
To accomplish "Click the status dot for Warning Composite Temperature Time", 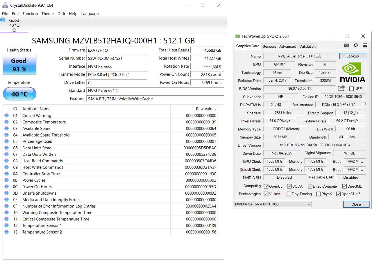I will (x=6, y=213).
